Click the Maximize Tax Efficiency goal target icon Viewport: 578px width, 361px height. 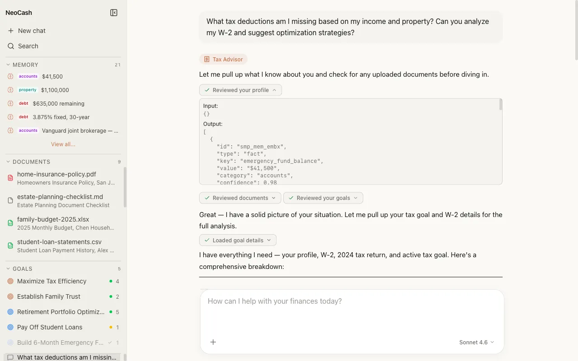(x=10, y=281)
